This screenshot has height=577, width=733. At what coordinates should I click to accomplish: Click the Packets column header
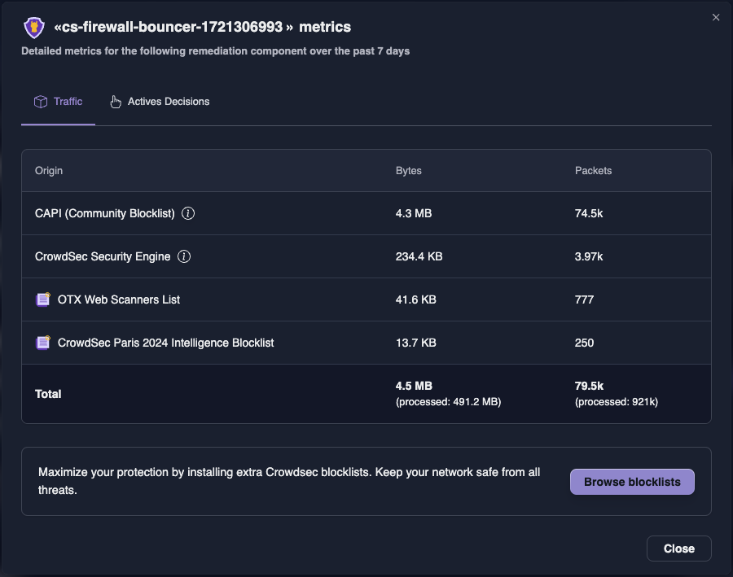pos(593,171)
